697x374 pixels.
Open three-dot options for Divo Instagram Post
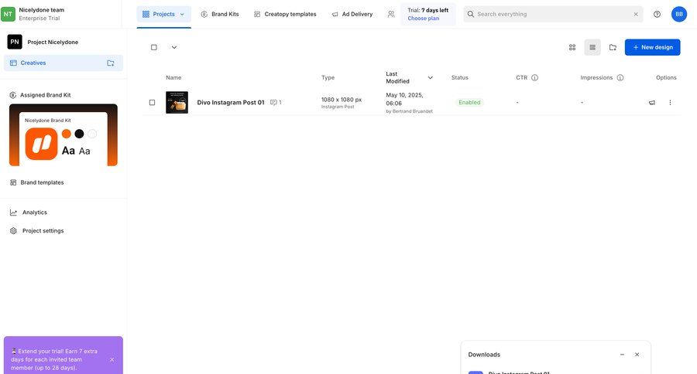pyautogui.click(x=671, y=103)
